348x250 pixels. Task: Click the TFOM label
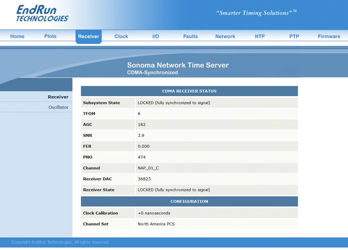coord(89,114)
